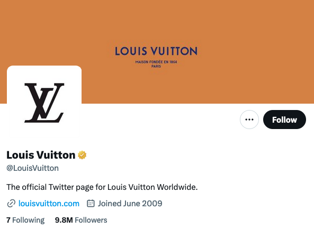Click the chain link icon beside the website
This screenshot has width=314, height=229.
11,204
